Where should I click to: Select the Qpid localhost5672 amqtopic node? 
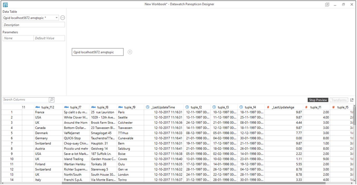98,52
